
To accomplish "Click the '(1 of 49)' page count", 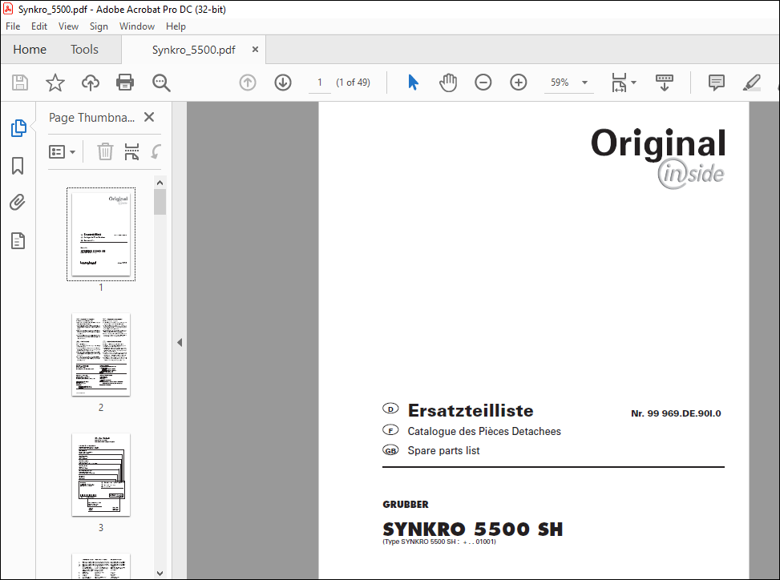I will pyautogui.click(x=354, y=83).
